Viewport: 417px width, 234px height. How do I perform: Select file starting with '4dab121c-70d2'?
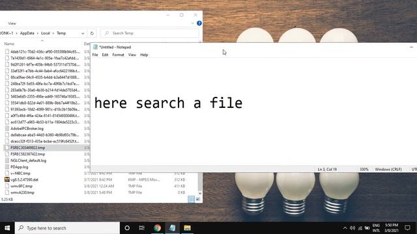45,51
